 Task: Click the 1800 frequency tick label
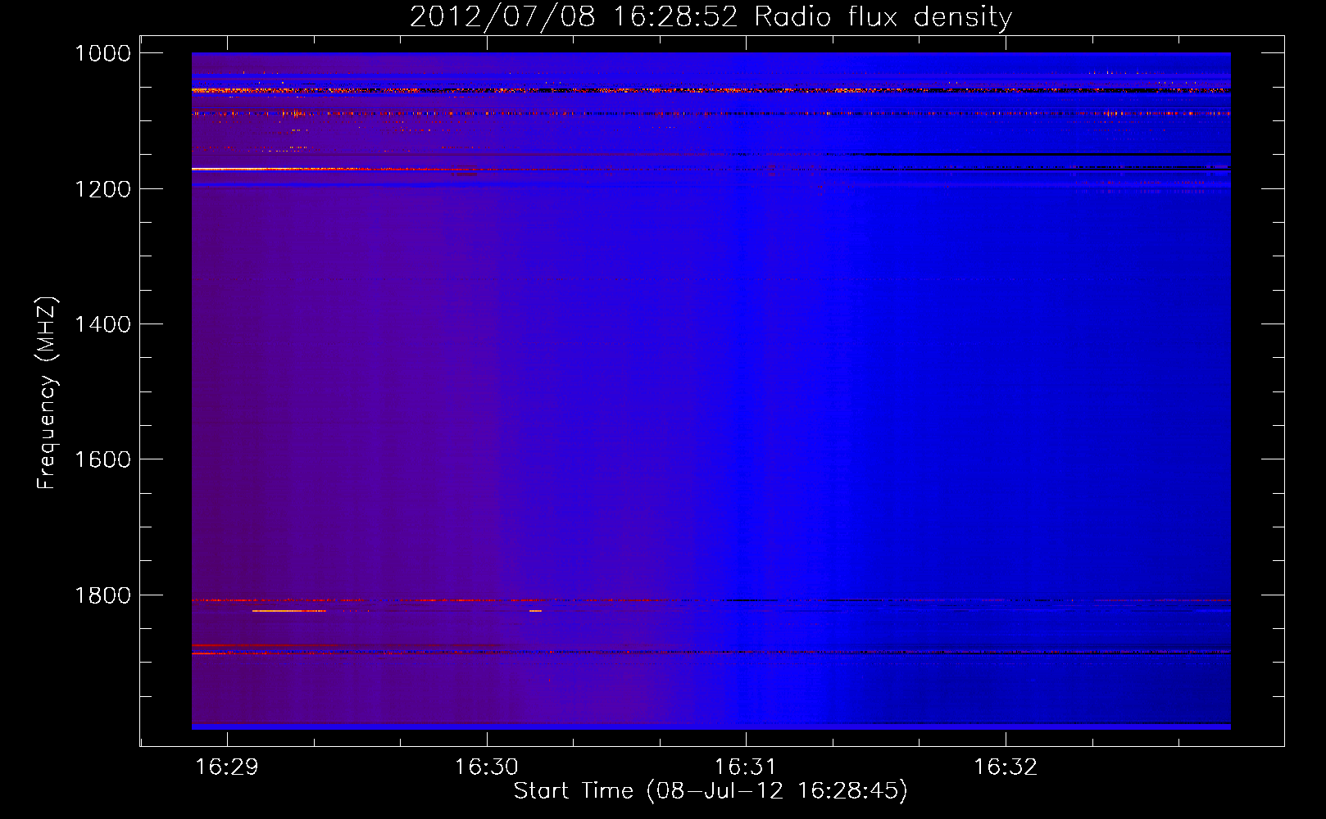tap(102, 595)
